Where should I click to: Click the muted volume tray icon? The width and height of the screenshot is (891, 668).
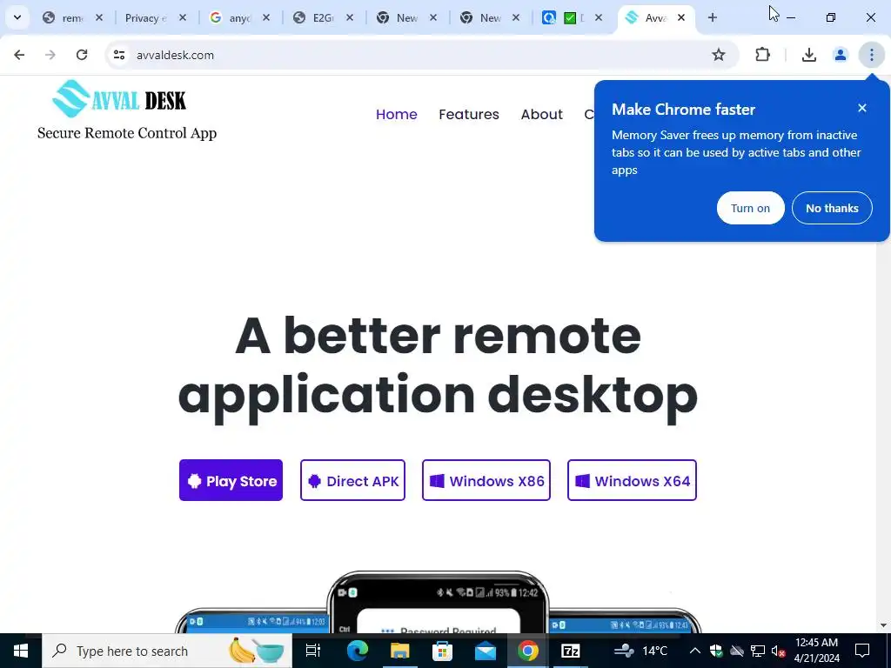coord(778,651)
